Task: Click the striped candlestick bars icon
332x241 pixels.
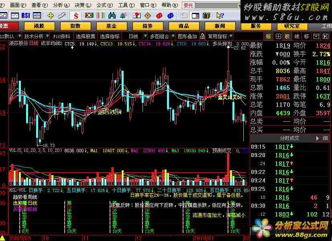Action: [x=101, y=15]
